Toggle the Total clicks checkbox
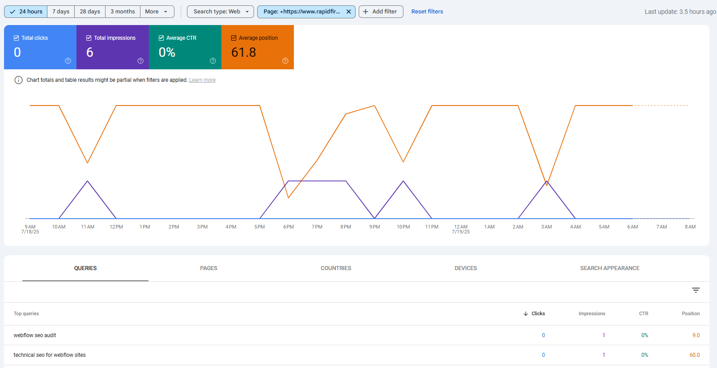 pos(16,38)
